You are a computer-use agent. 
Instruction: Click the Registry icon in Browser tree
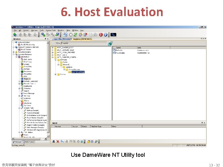click(22, 79)
